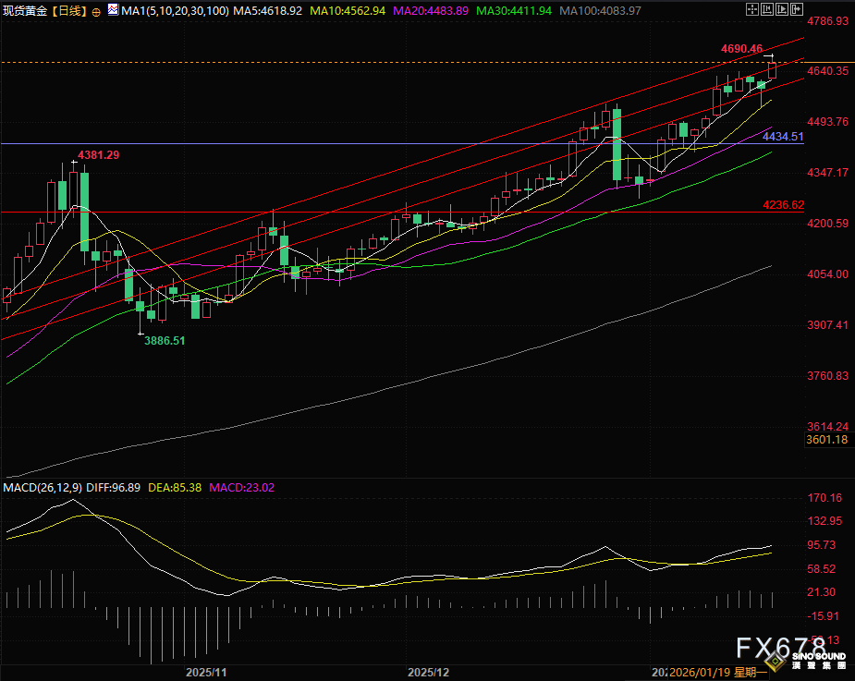Click the 4381.29 high price annotation
855x681 pixels.
coord(98,154)
